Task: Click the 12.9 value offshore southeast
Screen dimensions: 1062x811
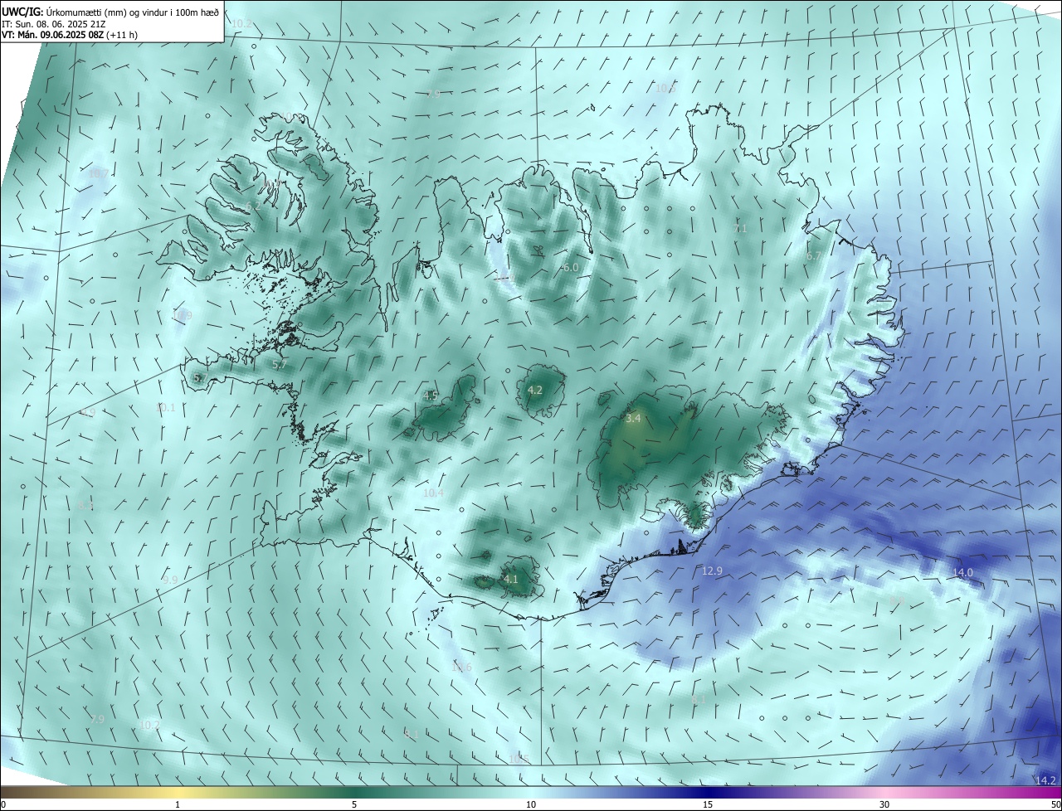Action: [712, 571]
